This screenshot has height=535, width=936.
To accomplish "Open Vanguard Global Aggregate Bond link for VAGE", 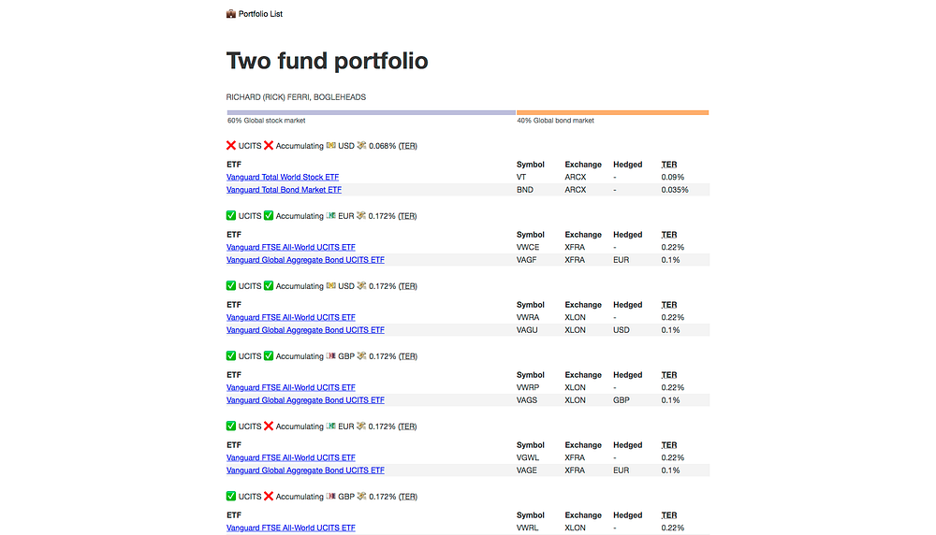I will (305, 470).
